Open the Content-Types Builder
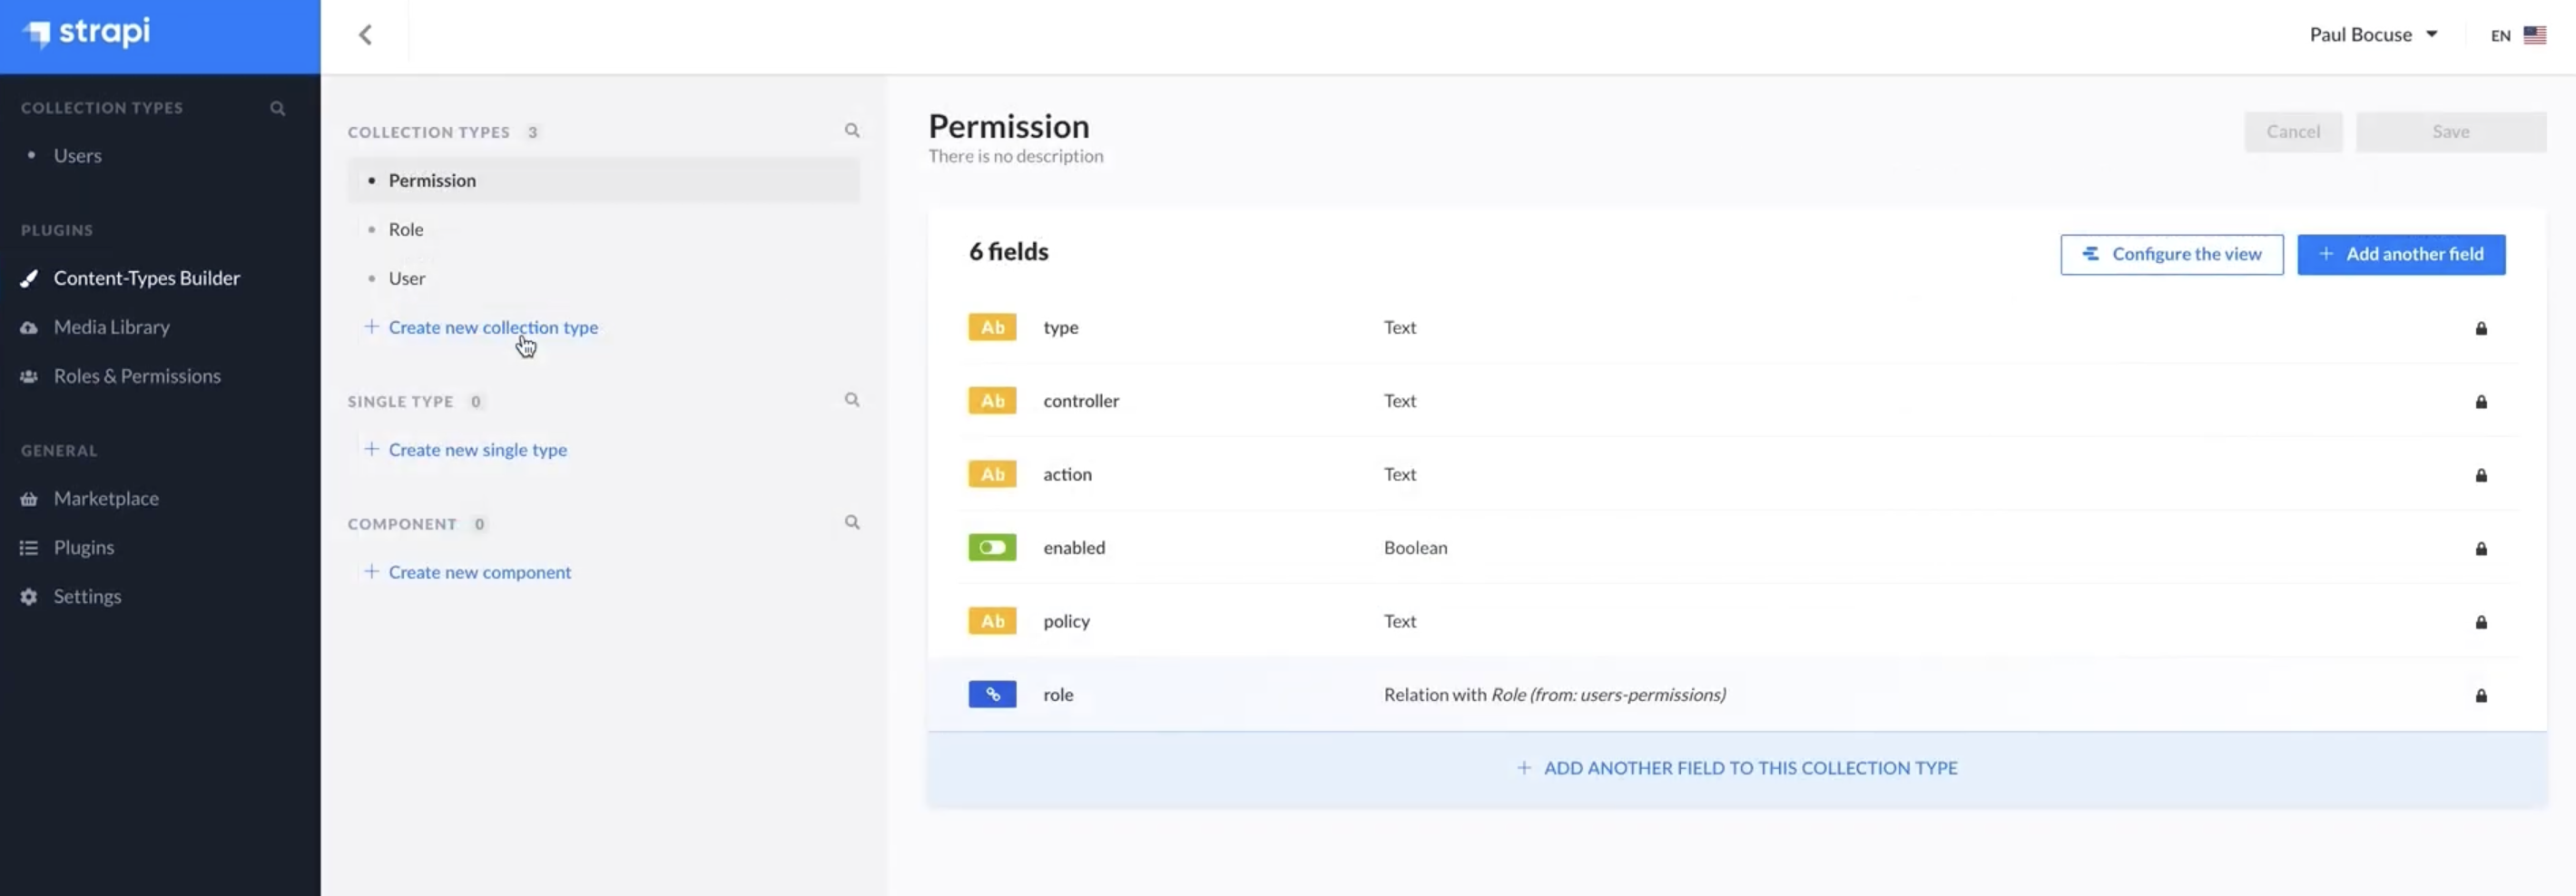Screen dimensions: 2576x896 146,278
